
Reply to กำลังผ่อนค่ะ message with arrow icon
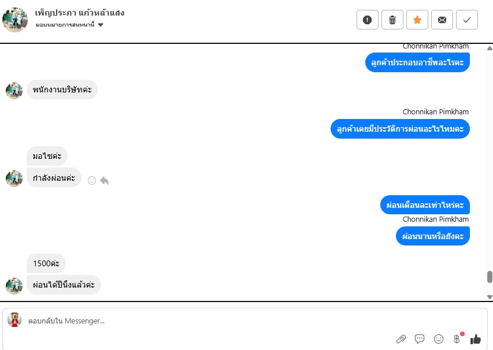[x=105, y=181]
